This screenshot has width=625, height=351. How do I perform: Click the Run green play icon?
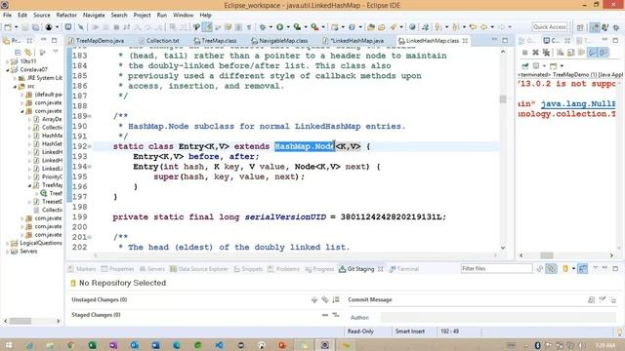[280, 27]
